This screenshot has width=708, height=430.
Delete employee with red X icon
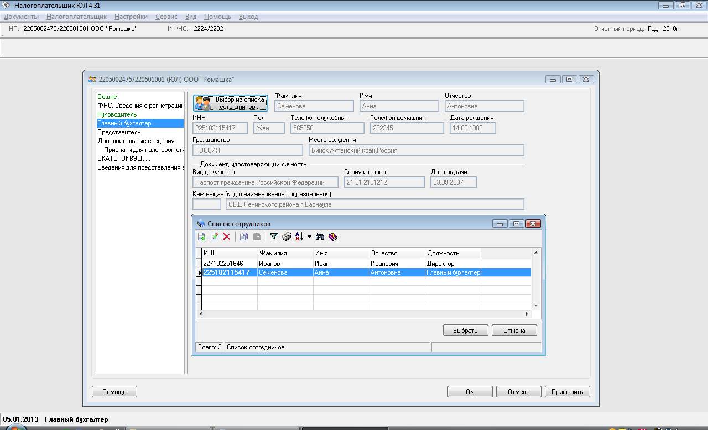pos(226,237)
